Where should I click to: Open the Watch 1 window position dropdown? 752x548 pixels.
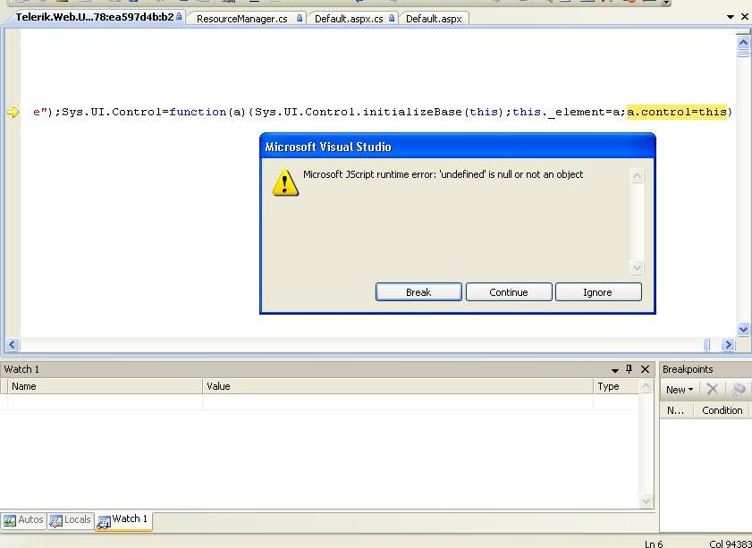pyautogui.click(x=615, y=369)
